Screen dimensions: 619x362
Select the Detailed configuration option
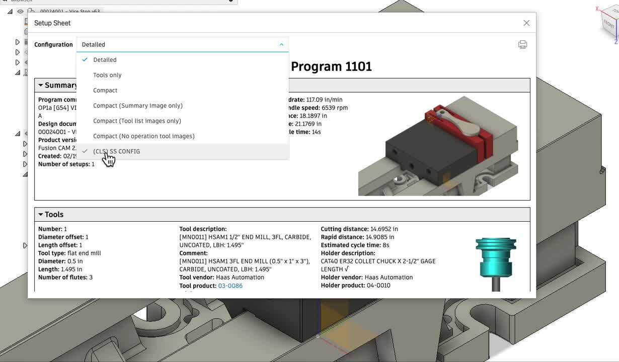click(105, 60)
